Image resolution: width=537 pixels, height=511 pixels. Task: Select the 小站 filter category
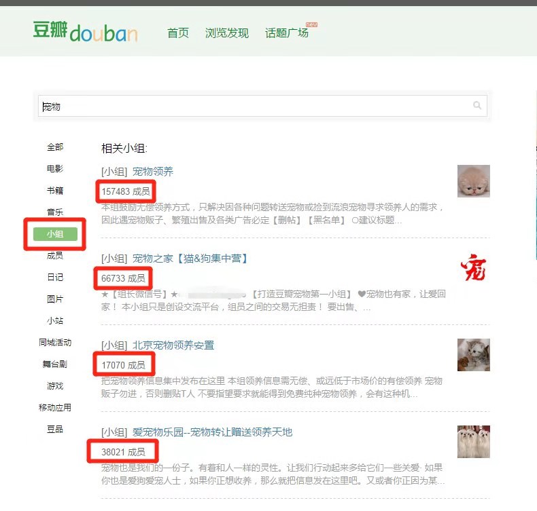(x=55, y=320)
